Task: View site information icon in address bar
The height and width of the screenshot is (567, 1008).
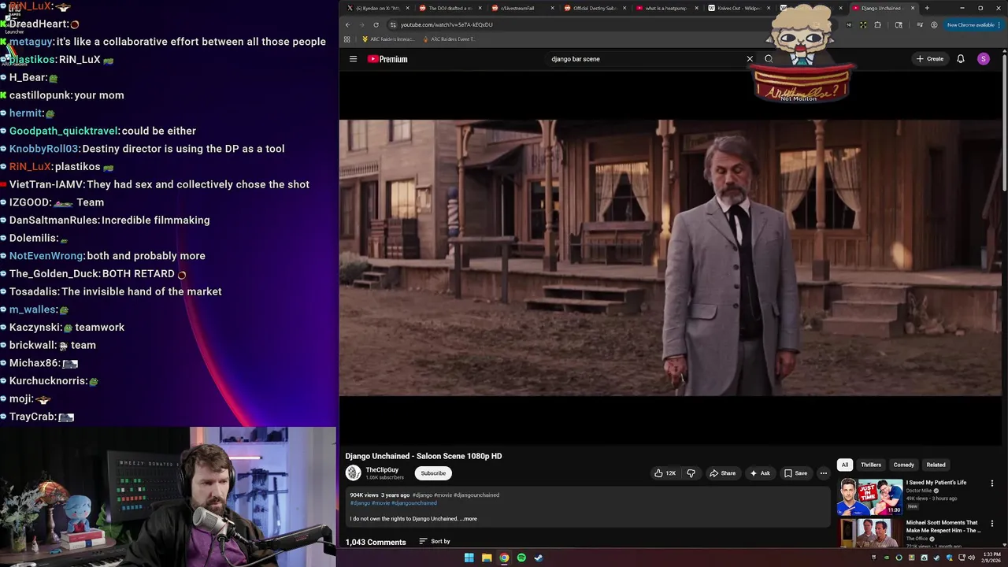Action: click(x=393, y=24)
